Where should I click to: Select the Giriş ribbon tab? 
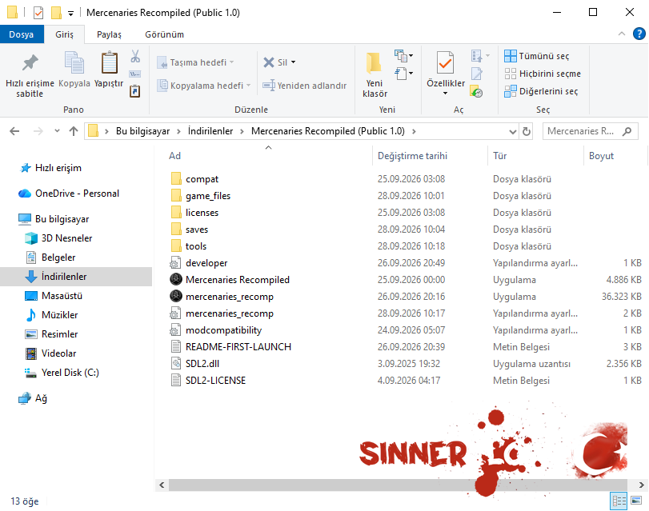click(x=65, y=34)
